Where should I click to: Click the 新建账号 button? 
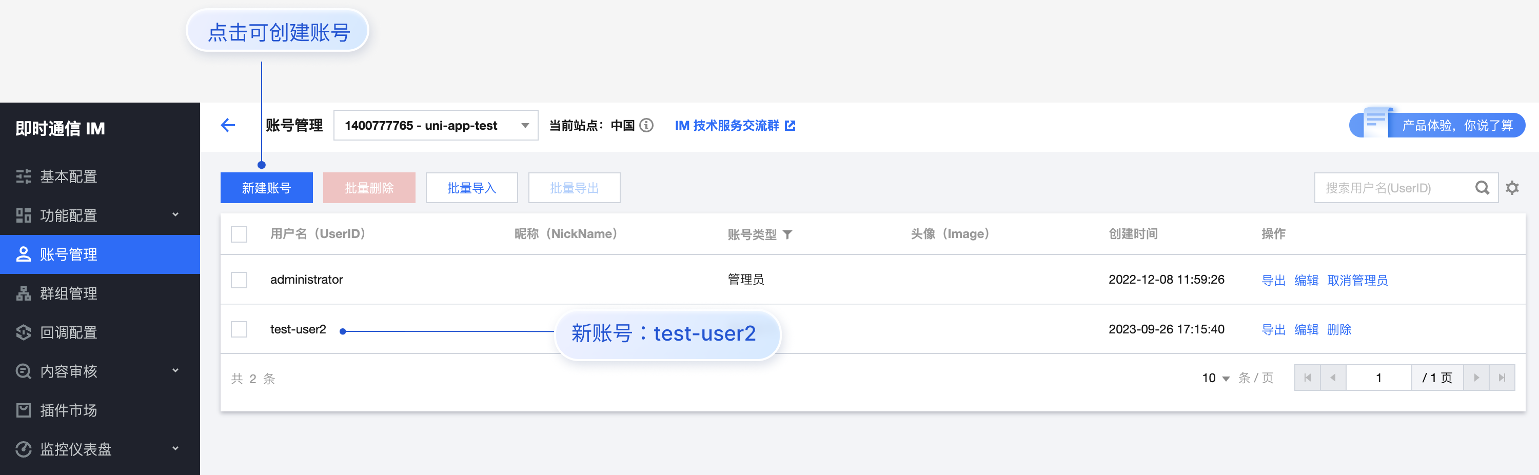[266, 187]
